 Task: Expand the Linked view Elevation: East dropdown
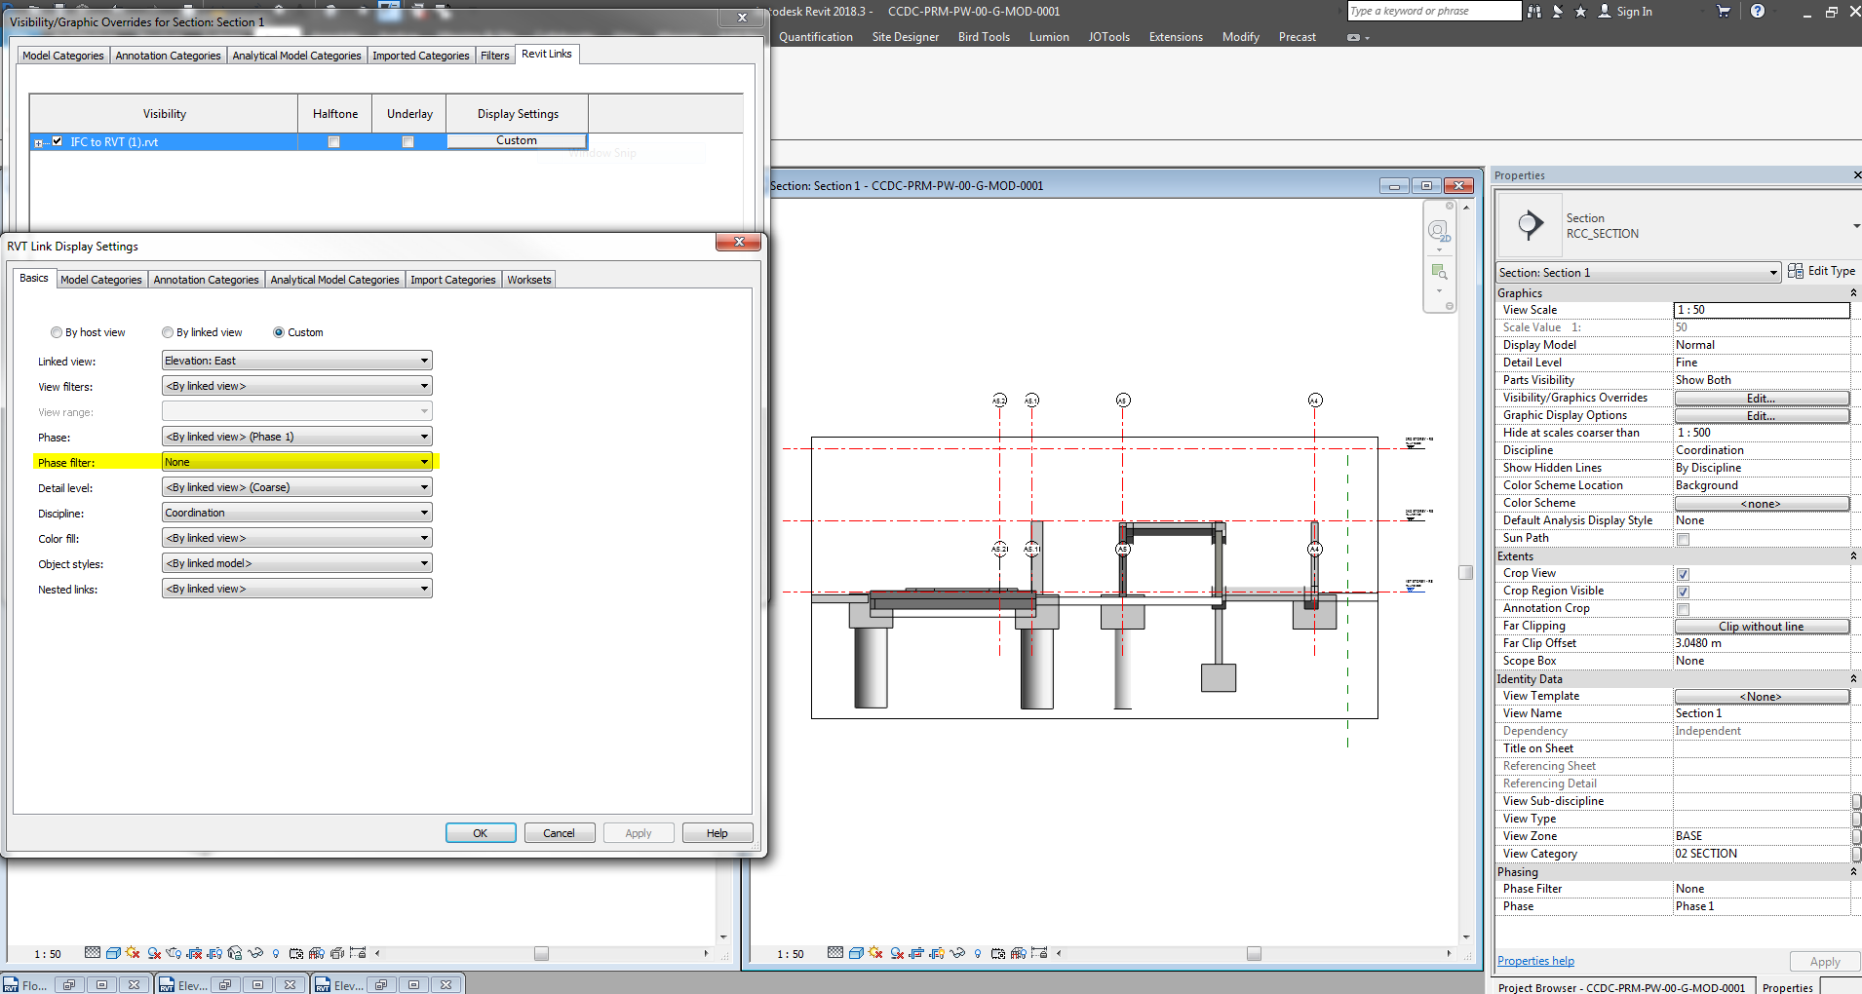coord(296,361)
